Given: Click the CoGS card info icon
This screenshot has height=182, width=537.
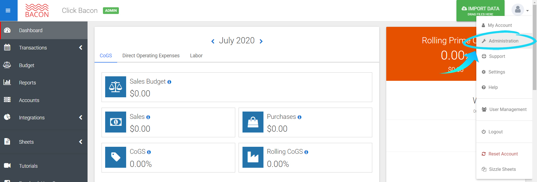Looking at the screenshot, I should coord(149,152).
